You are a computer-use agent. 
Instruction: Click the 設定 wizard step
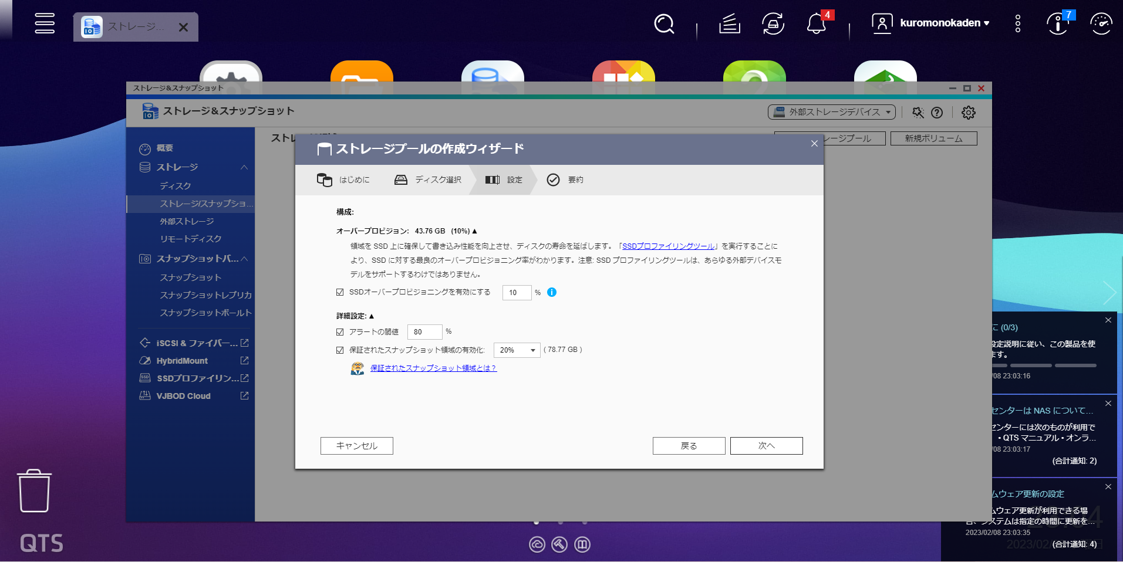(504, 180)
